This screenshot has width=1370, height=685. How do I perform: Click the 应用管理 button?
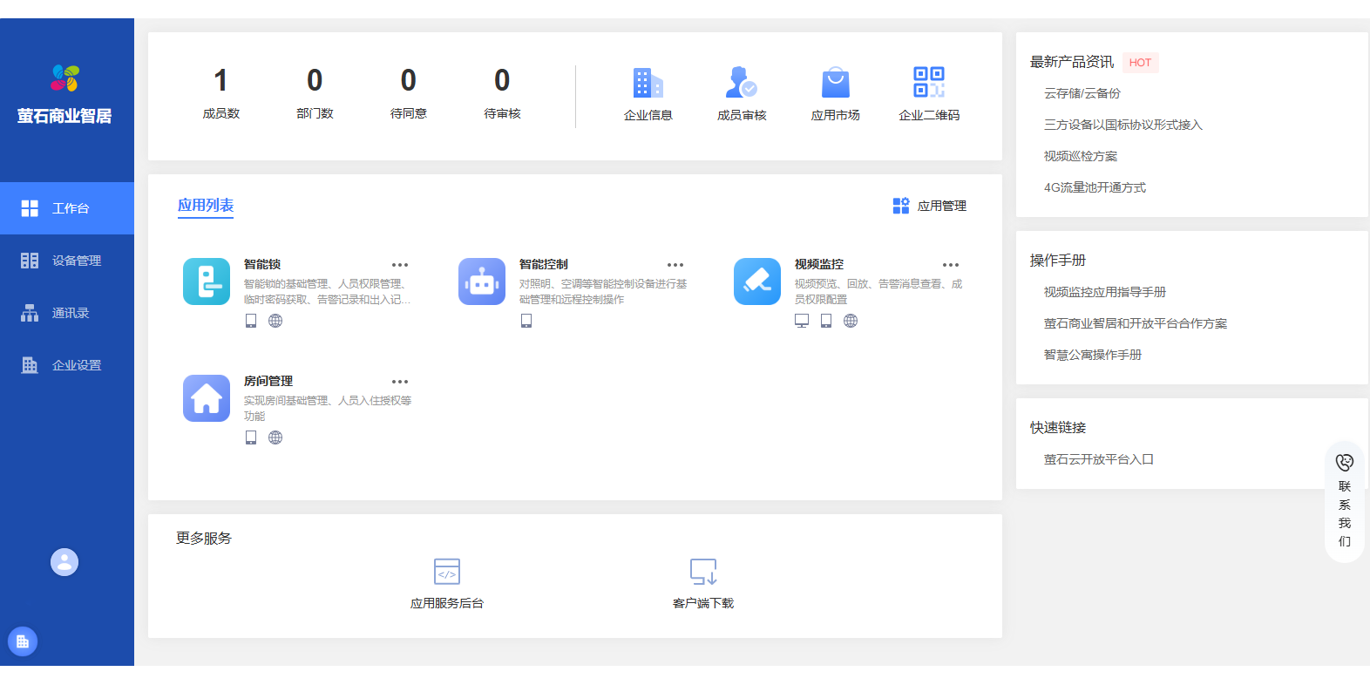(x=930, y=206)
